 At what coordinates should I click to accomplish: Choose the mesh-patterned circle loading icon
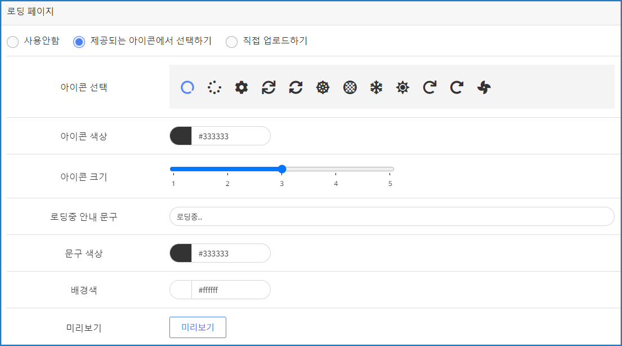(350, 87)
